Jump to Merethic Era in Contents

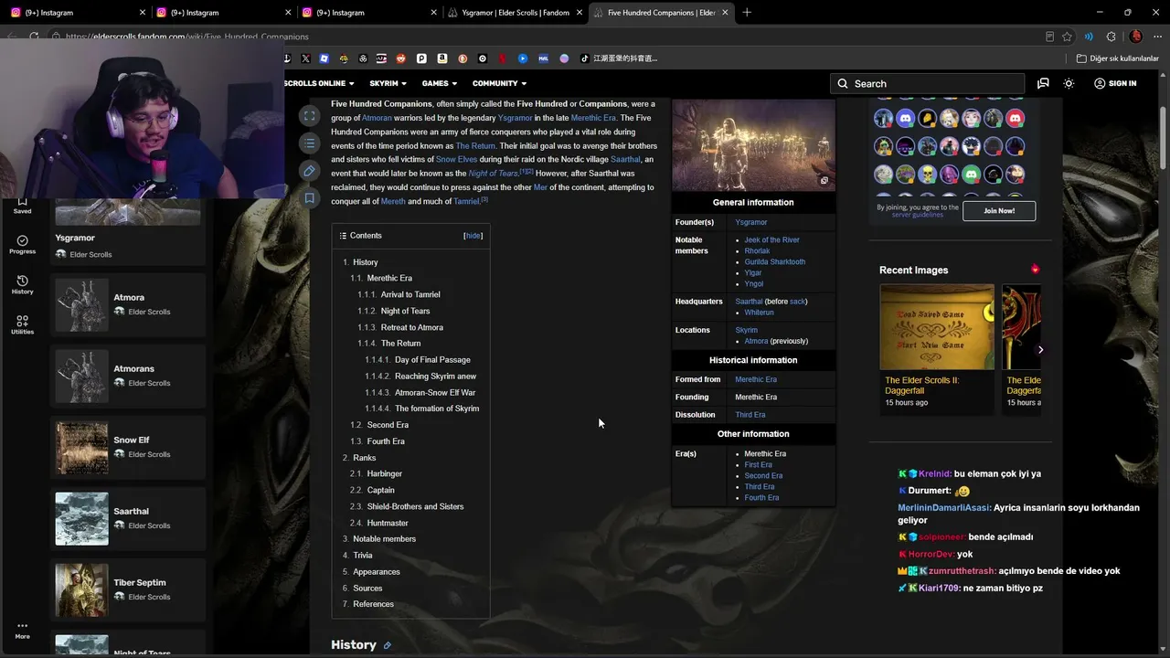[x=389, y=278]
